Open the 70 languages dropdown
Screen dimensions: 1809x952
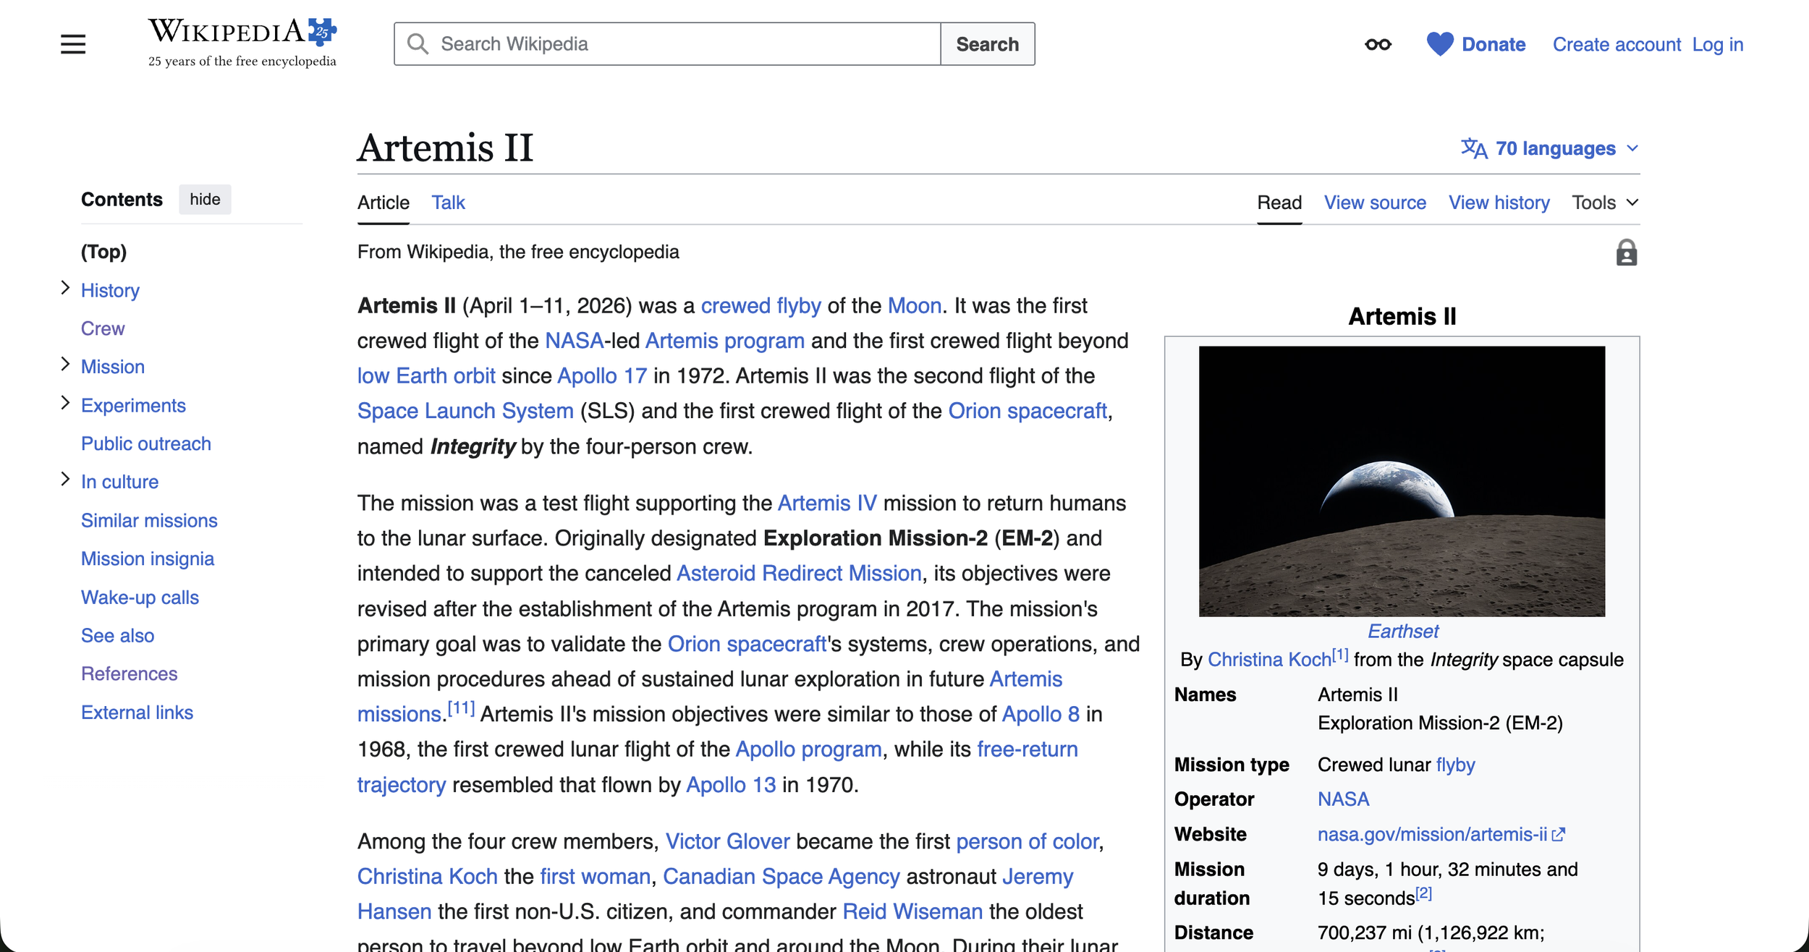click(x=1550, y=148)
